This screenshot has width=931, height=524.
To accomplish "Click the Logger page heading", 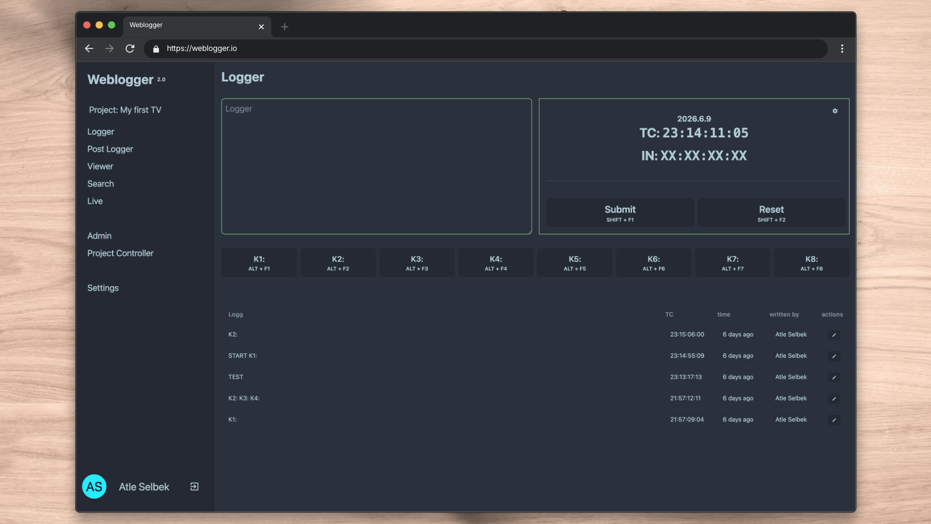I will coord(242,78).
